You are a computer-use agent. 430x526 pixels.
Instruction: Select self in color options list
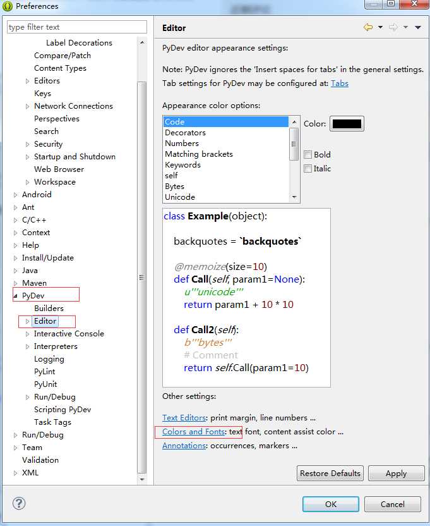click(x=225, y=176)
